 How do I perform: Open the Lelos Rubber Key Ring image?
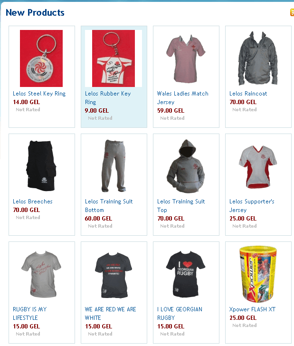pos(114,58)
